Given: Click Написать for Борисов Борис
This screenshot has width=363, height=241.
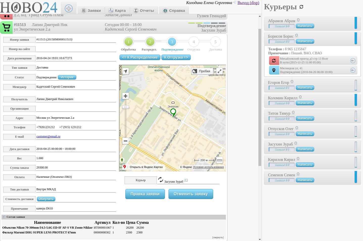Looking at the screenshot, I should click(305, 41).
